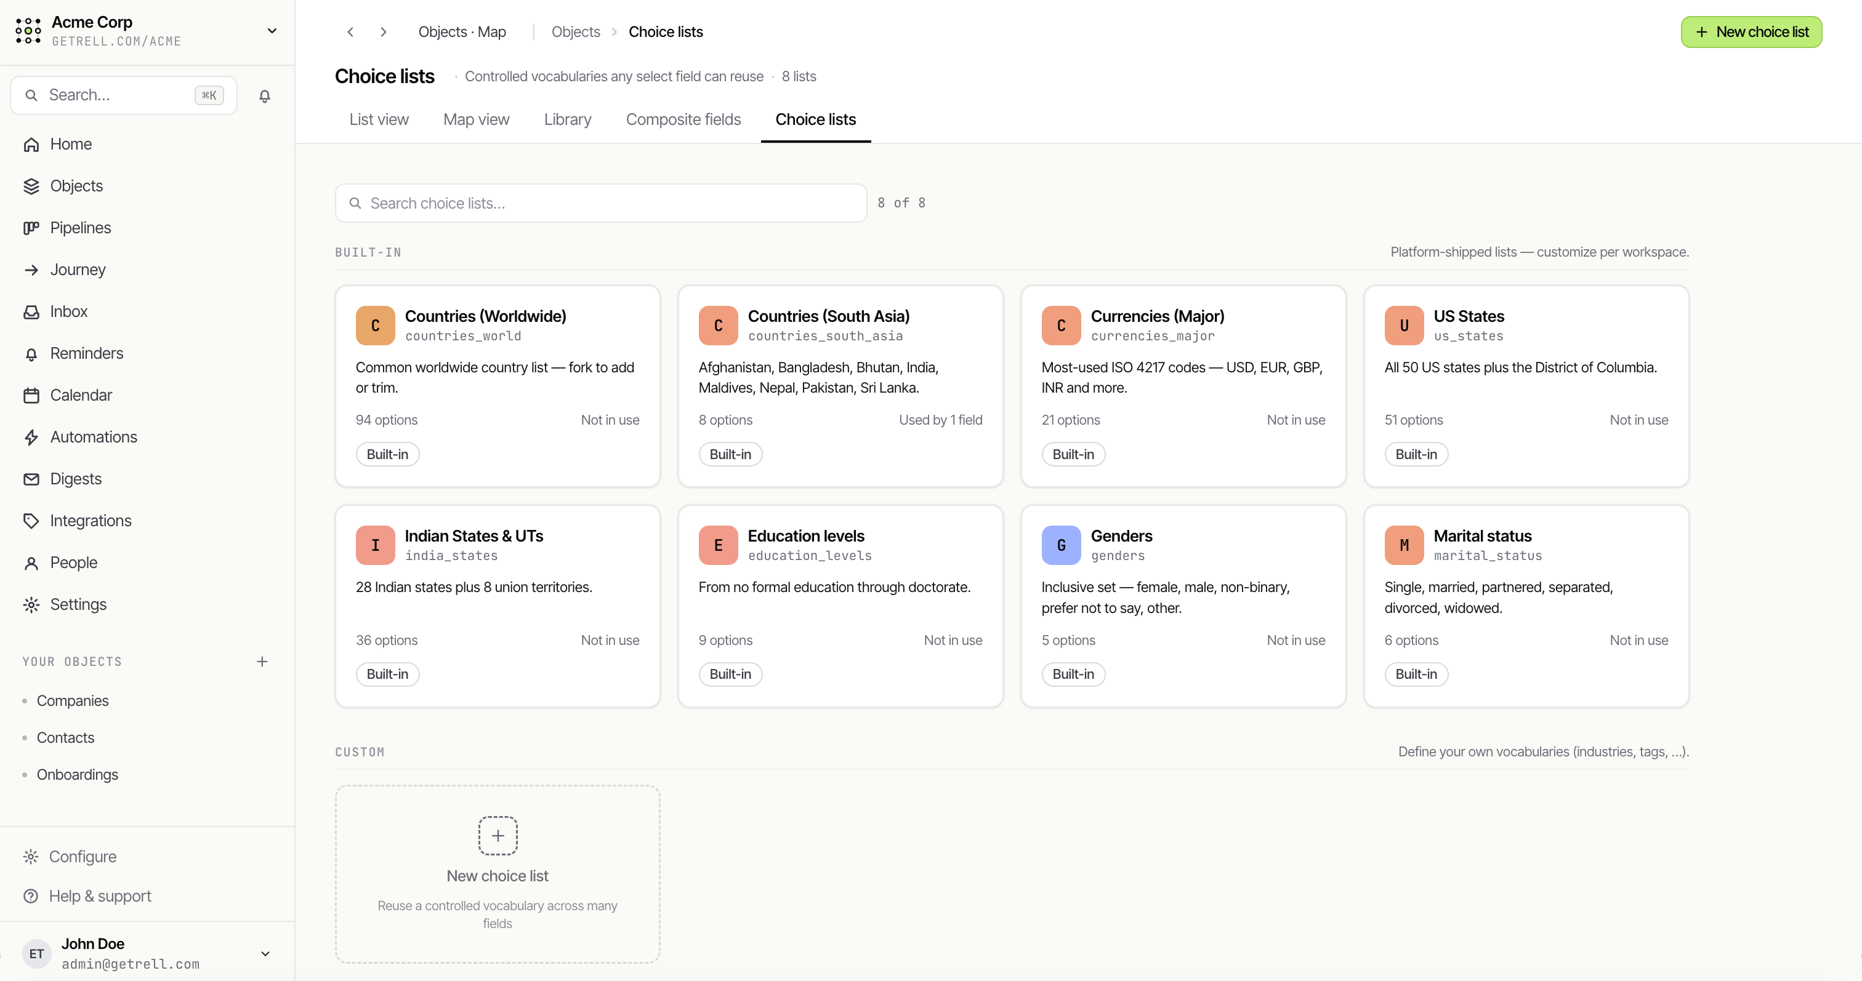Open the Library tab
This screenshot has height=981, width=1862.
point(568,120)
